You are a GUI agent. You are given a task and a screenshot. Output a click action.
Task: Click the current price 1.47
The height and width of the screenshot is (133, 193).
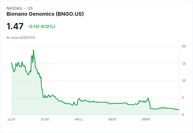pos(15,26)
